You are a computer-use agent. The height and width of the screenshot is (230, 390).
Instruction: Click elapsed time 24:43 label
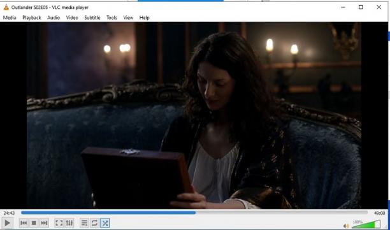pos(9,213)
